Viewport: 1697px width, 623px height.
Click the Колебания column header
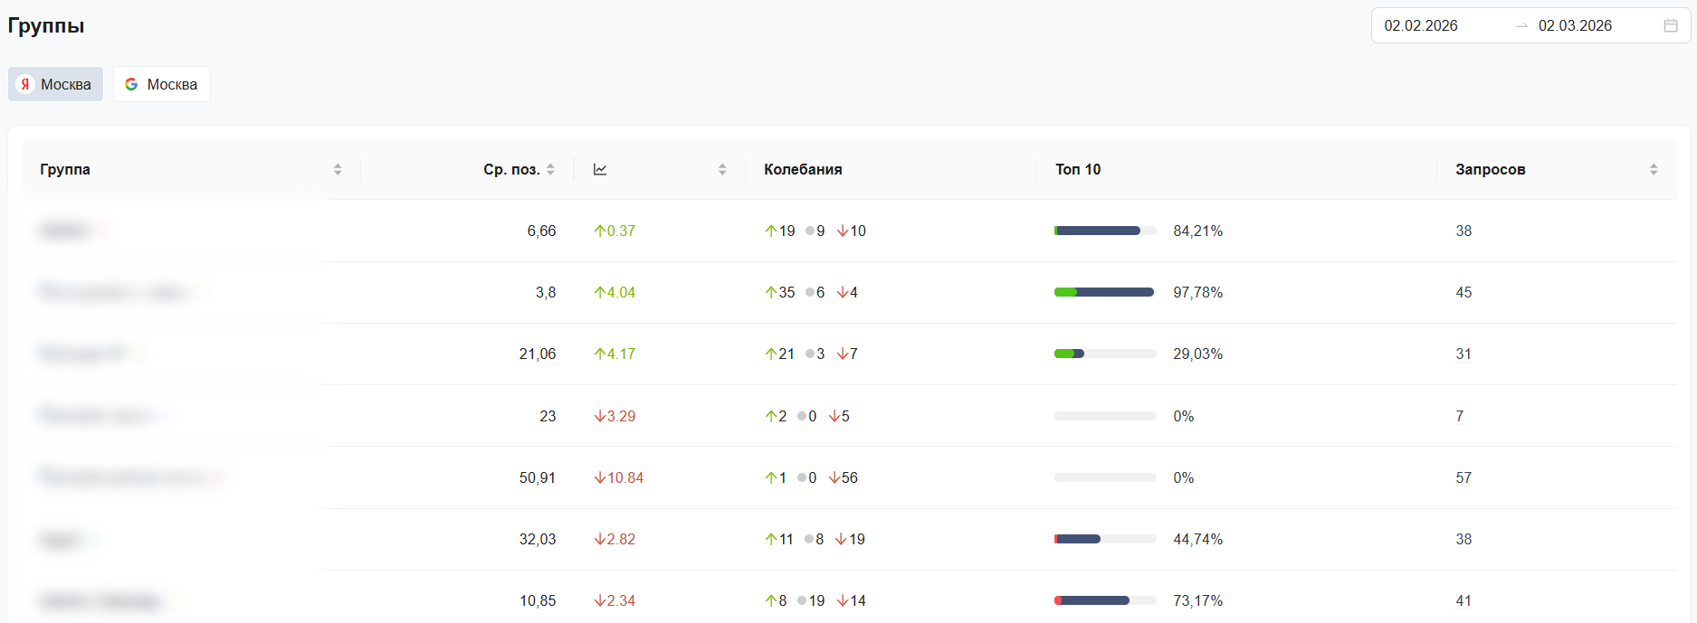[803, 169]
